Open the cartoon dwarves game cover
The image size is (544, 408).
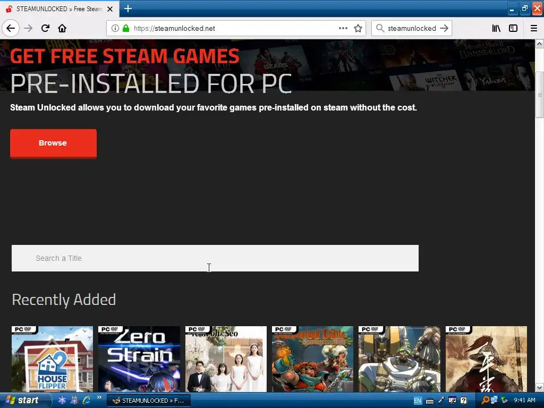pos(312,359)
